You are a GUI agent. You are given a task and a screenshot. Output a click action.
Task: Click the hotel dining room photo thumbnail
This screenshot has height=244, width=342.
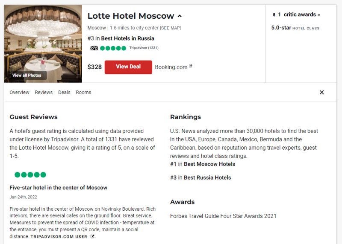click(43, 38)
